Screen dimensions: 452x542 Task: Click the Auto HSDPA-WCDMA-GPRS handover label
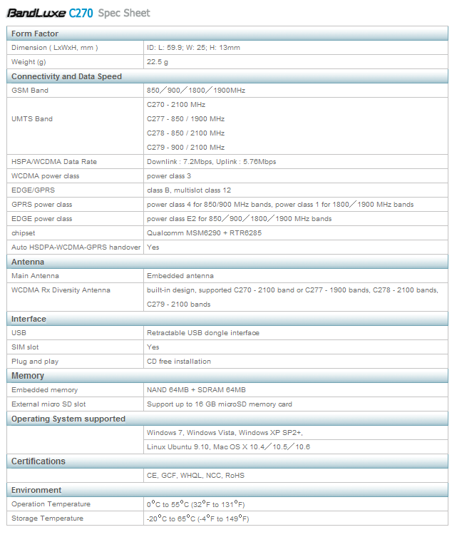point(76,247)
